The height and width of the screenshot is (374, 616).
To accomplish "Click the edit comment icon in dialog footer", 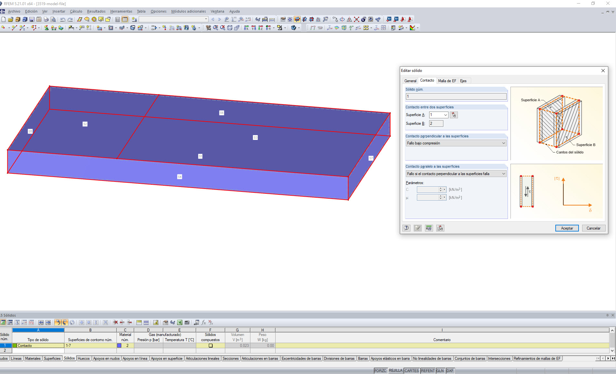I will [418, 228].
